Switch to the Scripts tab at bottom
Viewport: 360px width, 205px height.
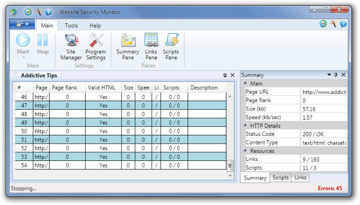coord(280,177)
